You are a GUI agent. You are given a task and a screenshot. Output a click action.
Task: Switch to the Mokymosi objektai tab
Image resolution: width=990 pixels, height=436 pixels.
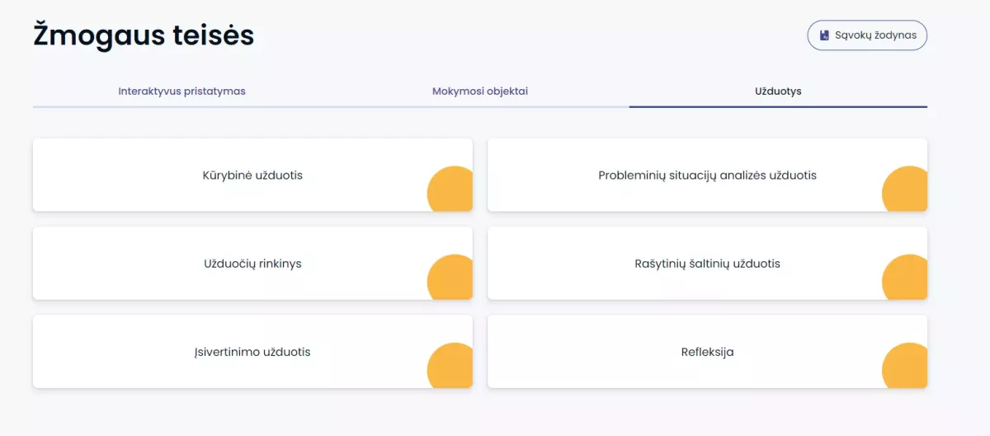tap(480, 91)
